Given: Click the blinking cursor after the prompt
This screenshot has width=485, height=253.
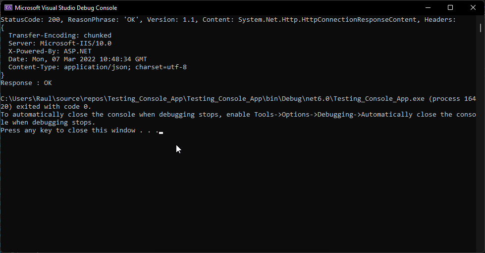Looking at the screenshot, I should [161, 132].
